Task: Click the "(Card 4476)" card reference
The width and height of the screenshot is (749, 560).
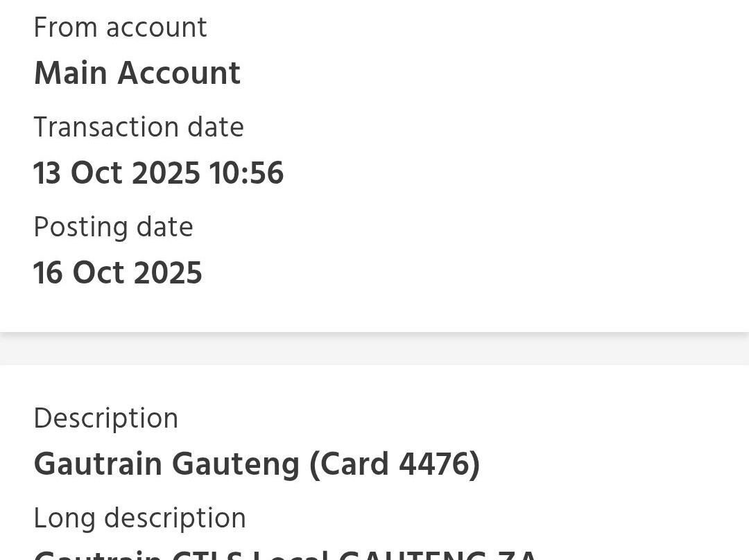Action: pos(395,464)
